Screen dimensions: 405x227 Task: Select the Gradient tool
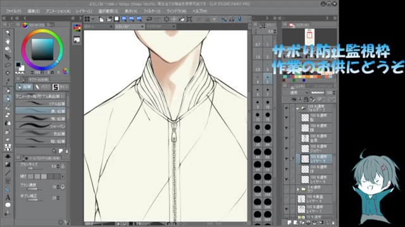[8, 164]
